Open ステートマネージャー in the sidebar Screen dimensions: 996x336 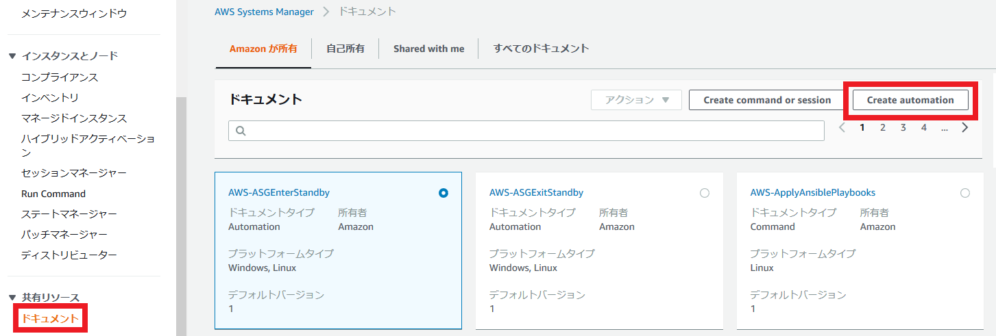click(69, 214)
